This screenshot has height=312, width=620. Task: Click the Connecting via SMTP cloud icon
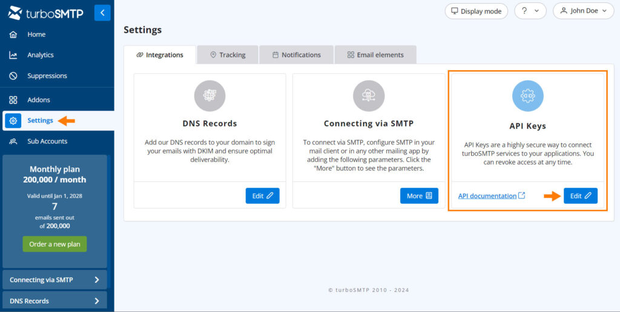[x=369, y=96]
